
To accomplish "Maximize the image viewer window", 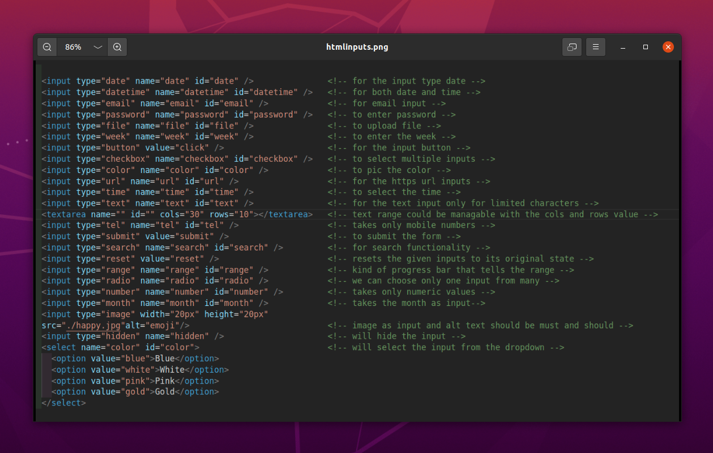I will 646,47.
